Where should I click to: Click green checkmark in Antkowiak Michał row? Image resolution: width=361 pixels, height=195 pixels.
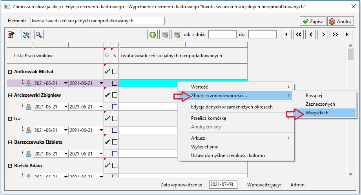(x=107, y=71)
